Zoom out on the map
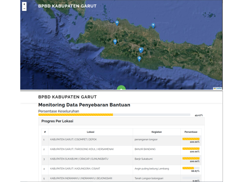This screenshot has height=182, width=243. pos(24,9)
